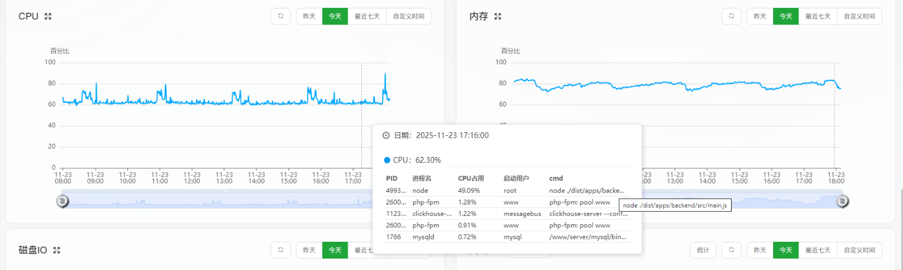Image resolution: width=903 pixels, height=270 pixels.
Task: Select 最近七天 in the CPU panel
Action: [367, 16]
